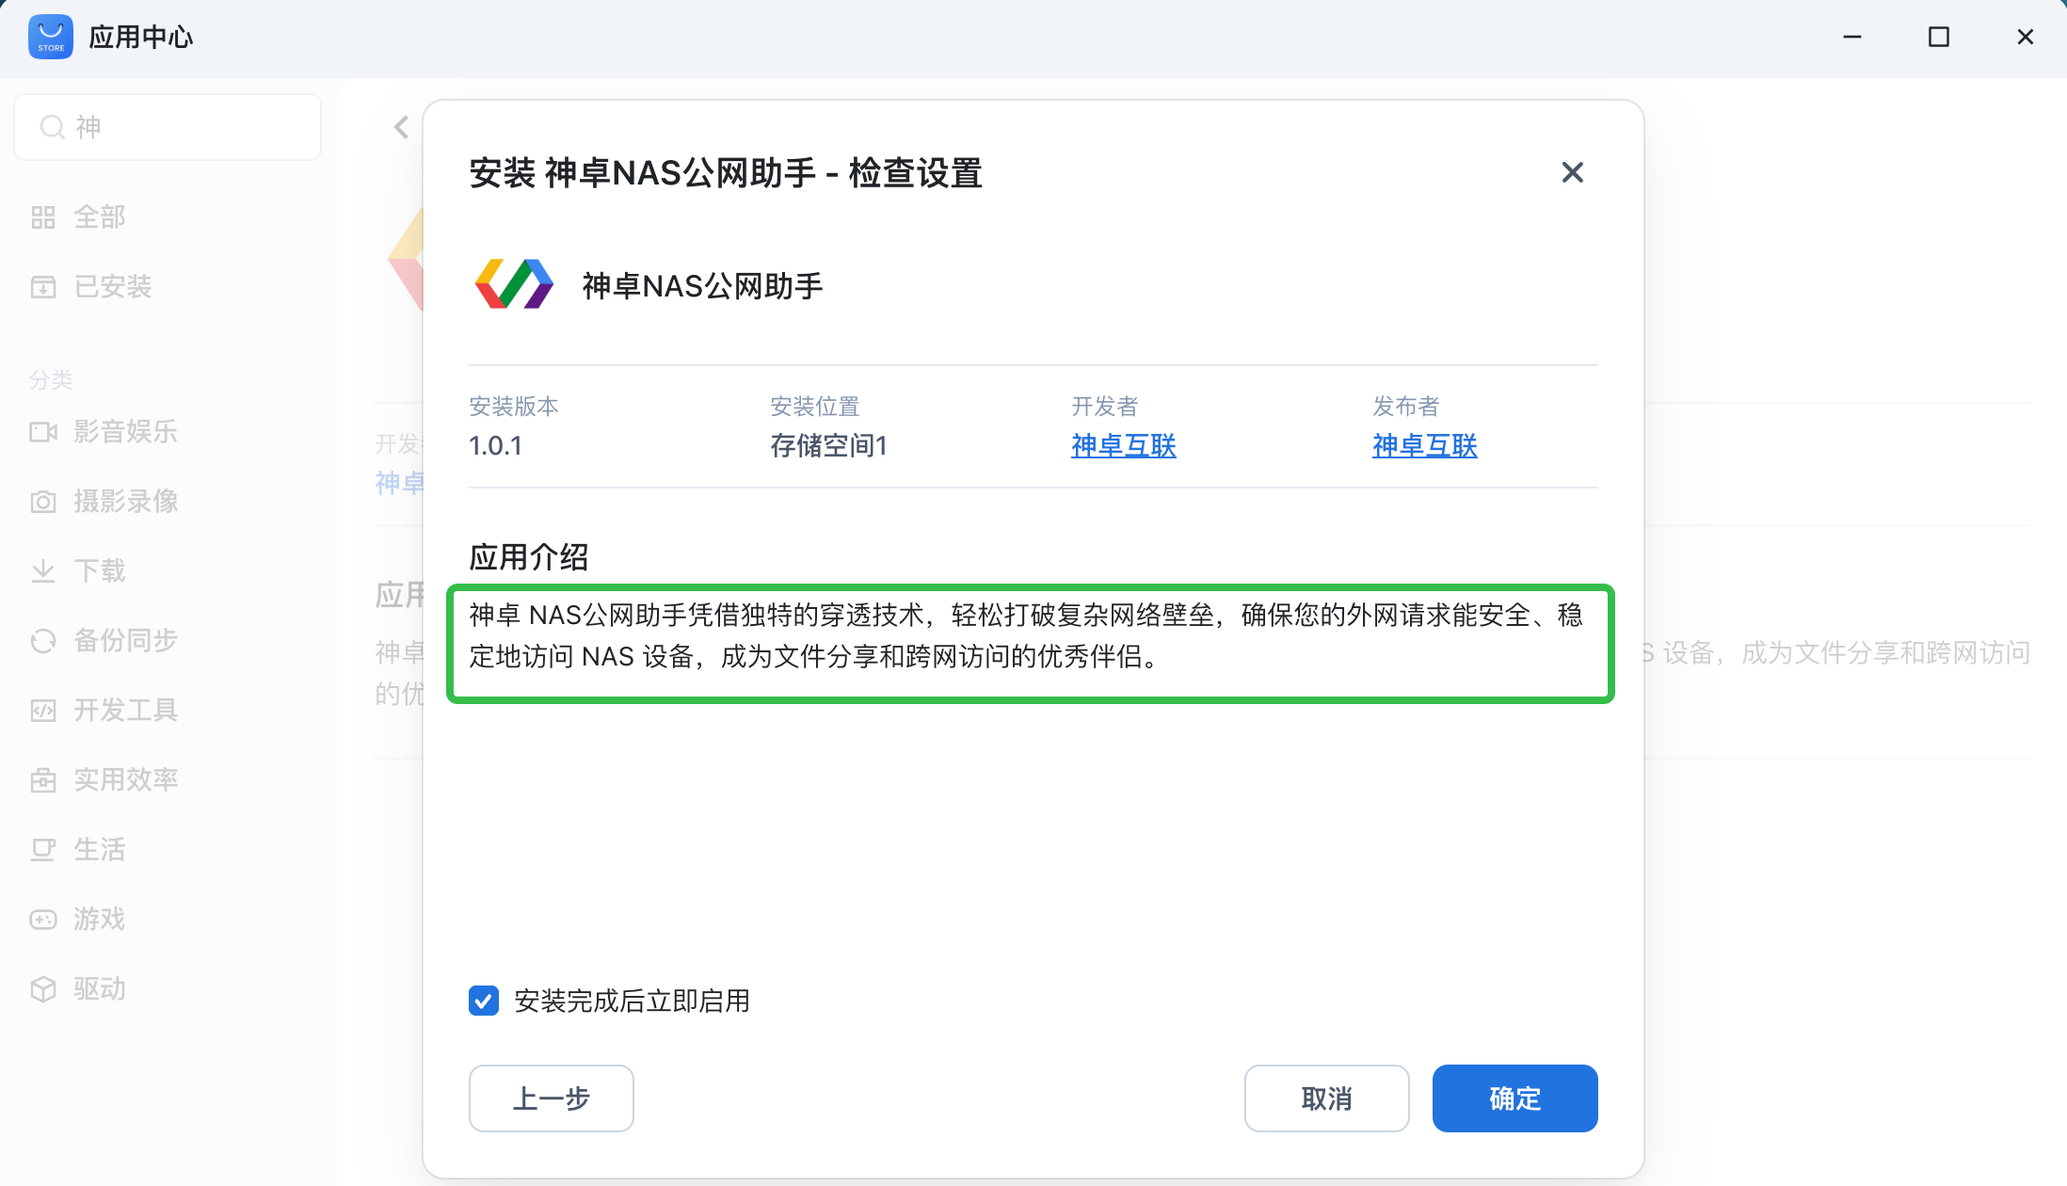Open the 已安装 list
Viewport: 2067px width, 1186px height.
(x=112, y=287)
